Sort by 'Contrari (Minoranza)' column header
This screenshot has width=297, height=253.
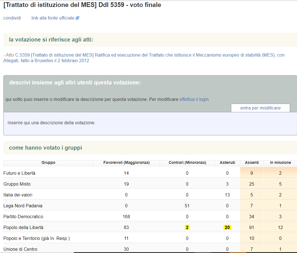[187, 163]
